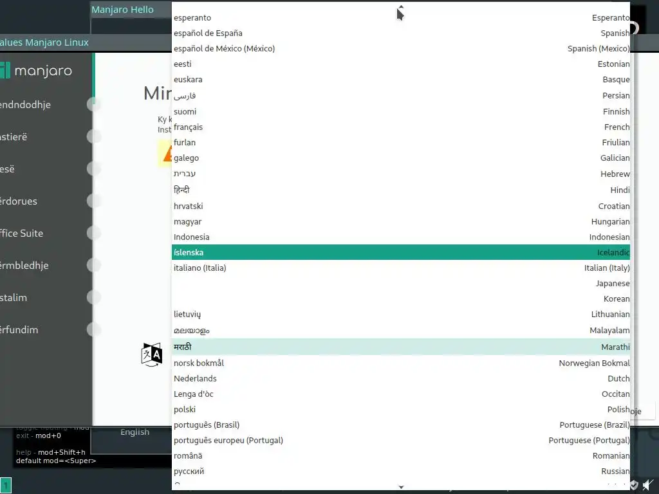Choose português (Brasil) entry
This screenshot has width=659, height=494.
click(401, 425)
